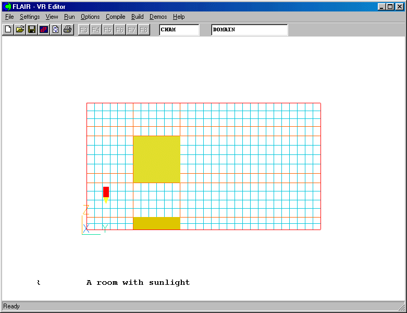Image resolution: width=407 pixels, height=313 pixels.
Task: Open the Settings menu
Action: pos(30,17)
